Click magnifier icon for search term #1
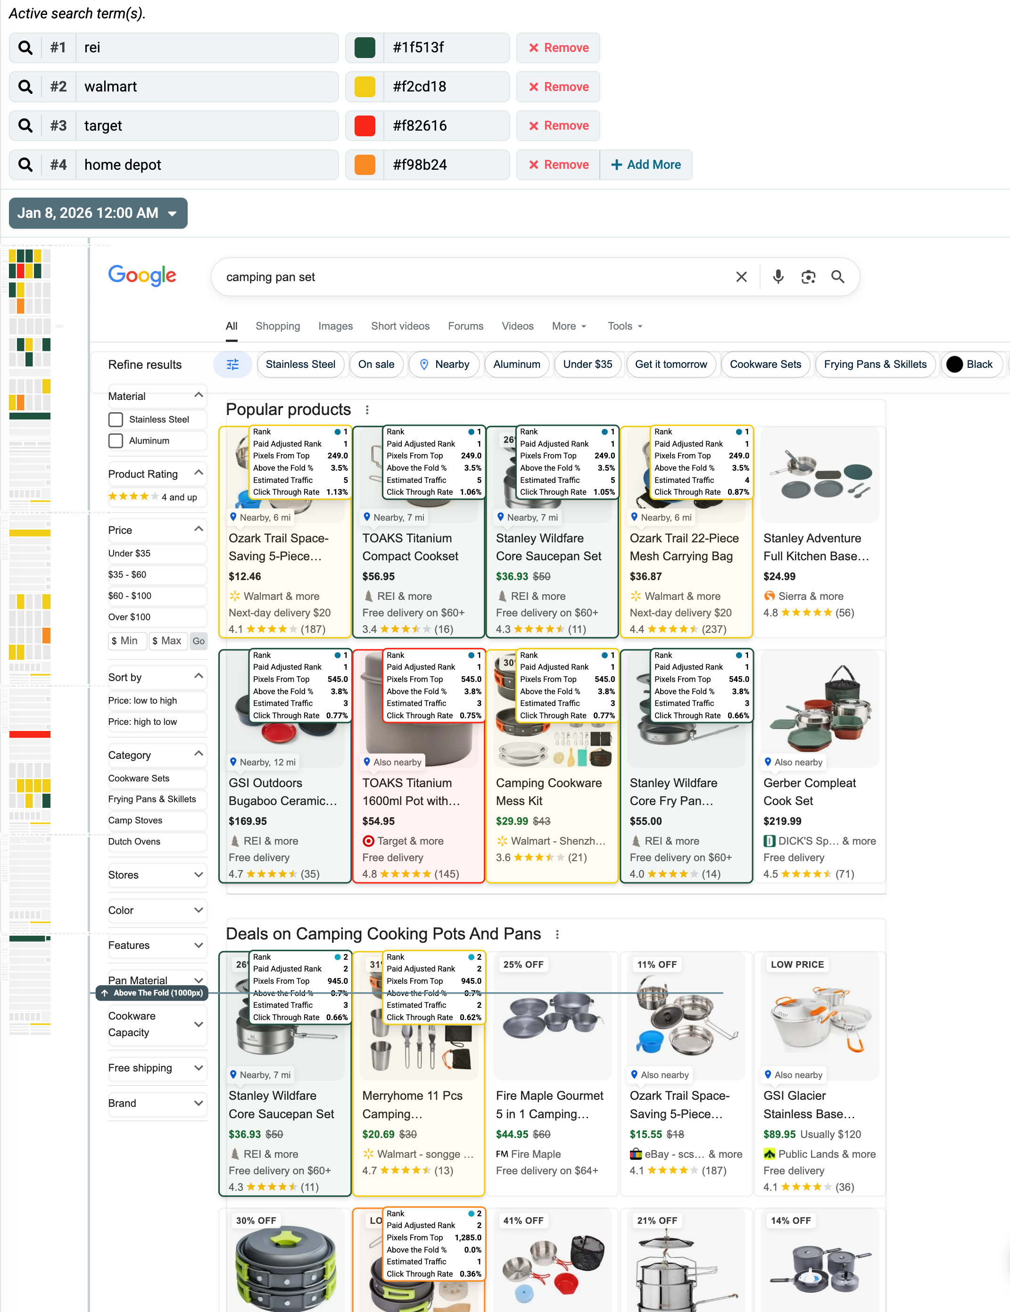This screenshot has width=1010, height=1312. 25,48
